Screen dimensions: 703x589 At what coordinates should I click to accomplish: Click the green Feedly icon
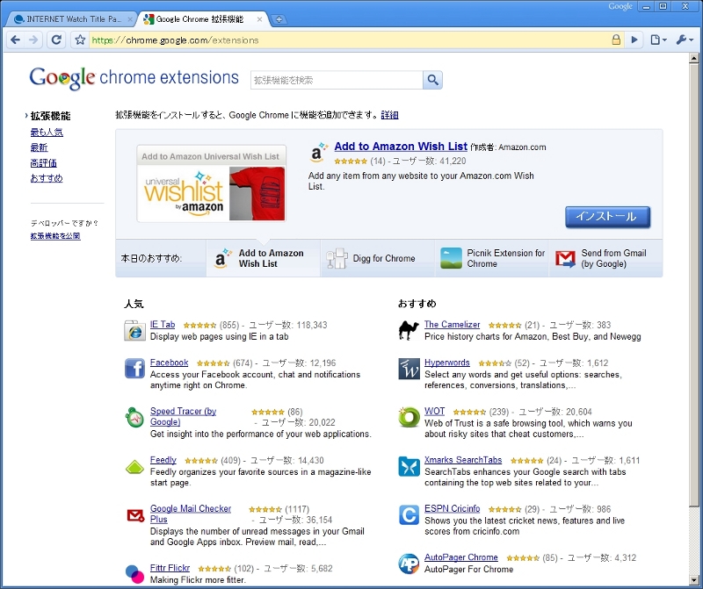point(134,467)
